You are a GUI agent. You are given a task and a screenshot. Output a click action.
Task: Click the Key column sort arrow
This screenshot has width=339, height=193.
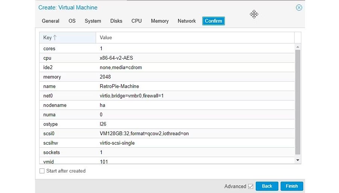point(55,38)
